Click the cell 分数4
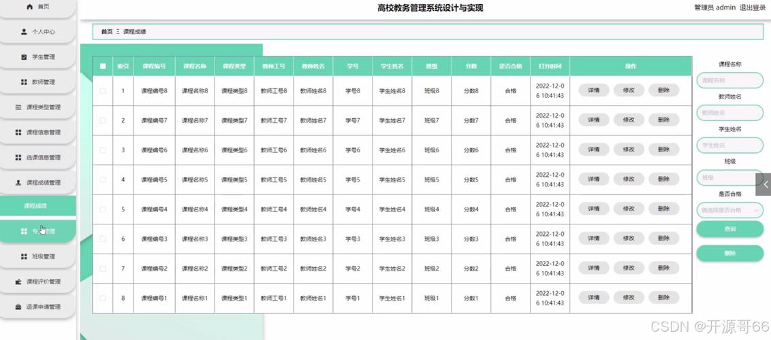 point(471,209)
